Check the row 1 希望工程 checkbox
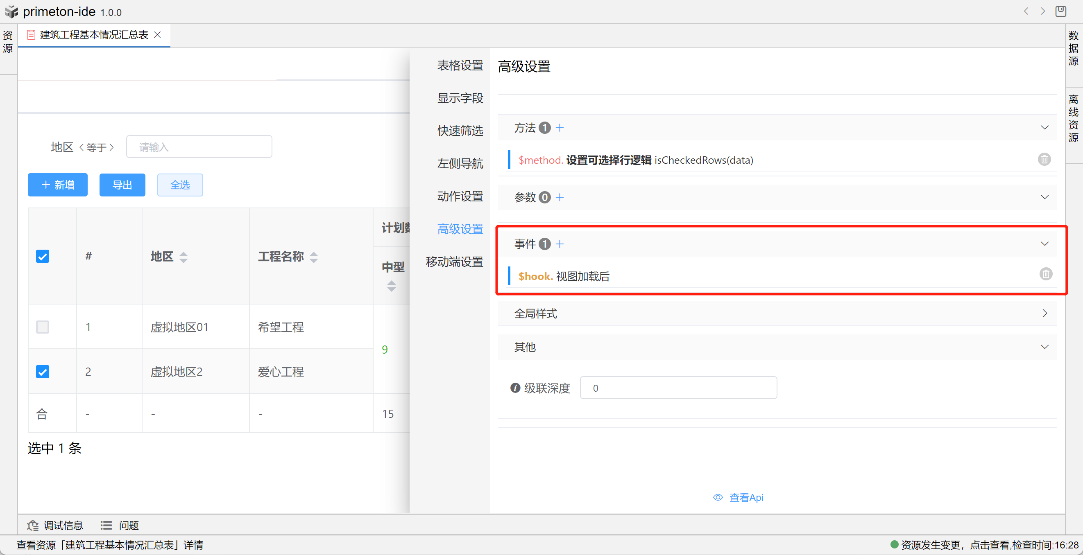Screen dimensions: 1083x555 pos(43,327)
